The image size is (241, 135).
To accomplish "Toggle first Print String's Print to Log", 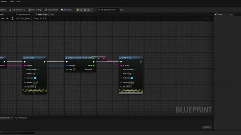I will [x=37, y=74].
